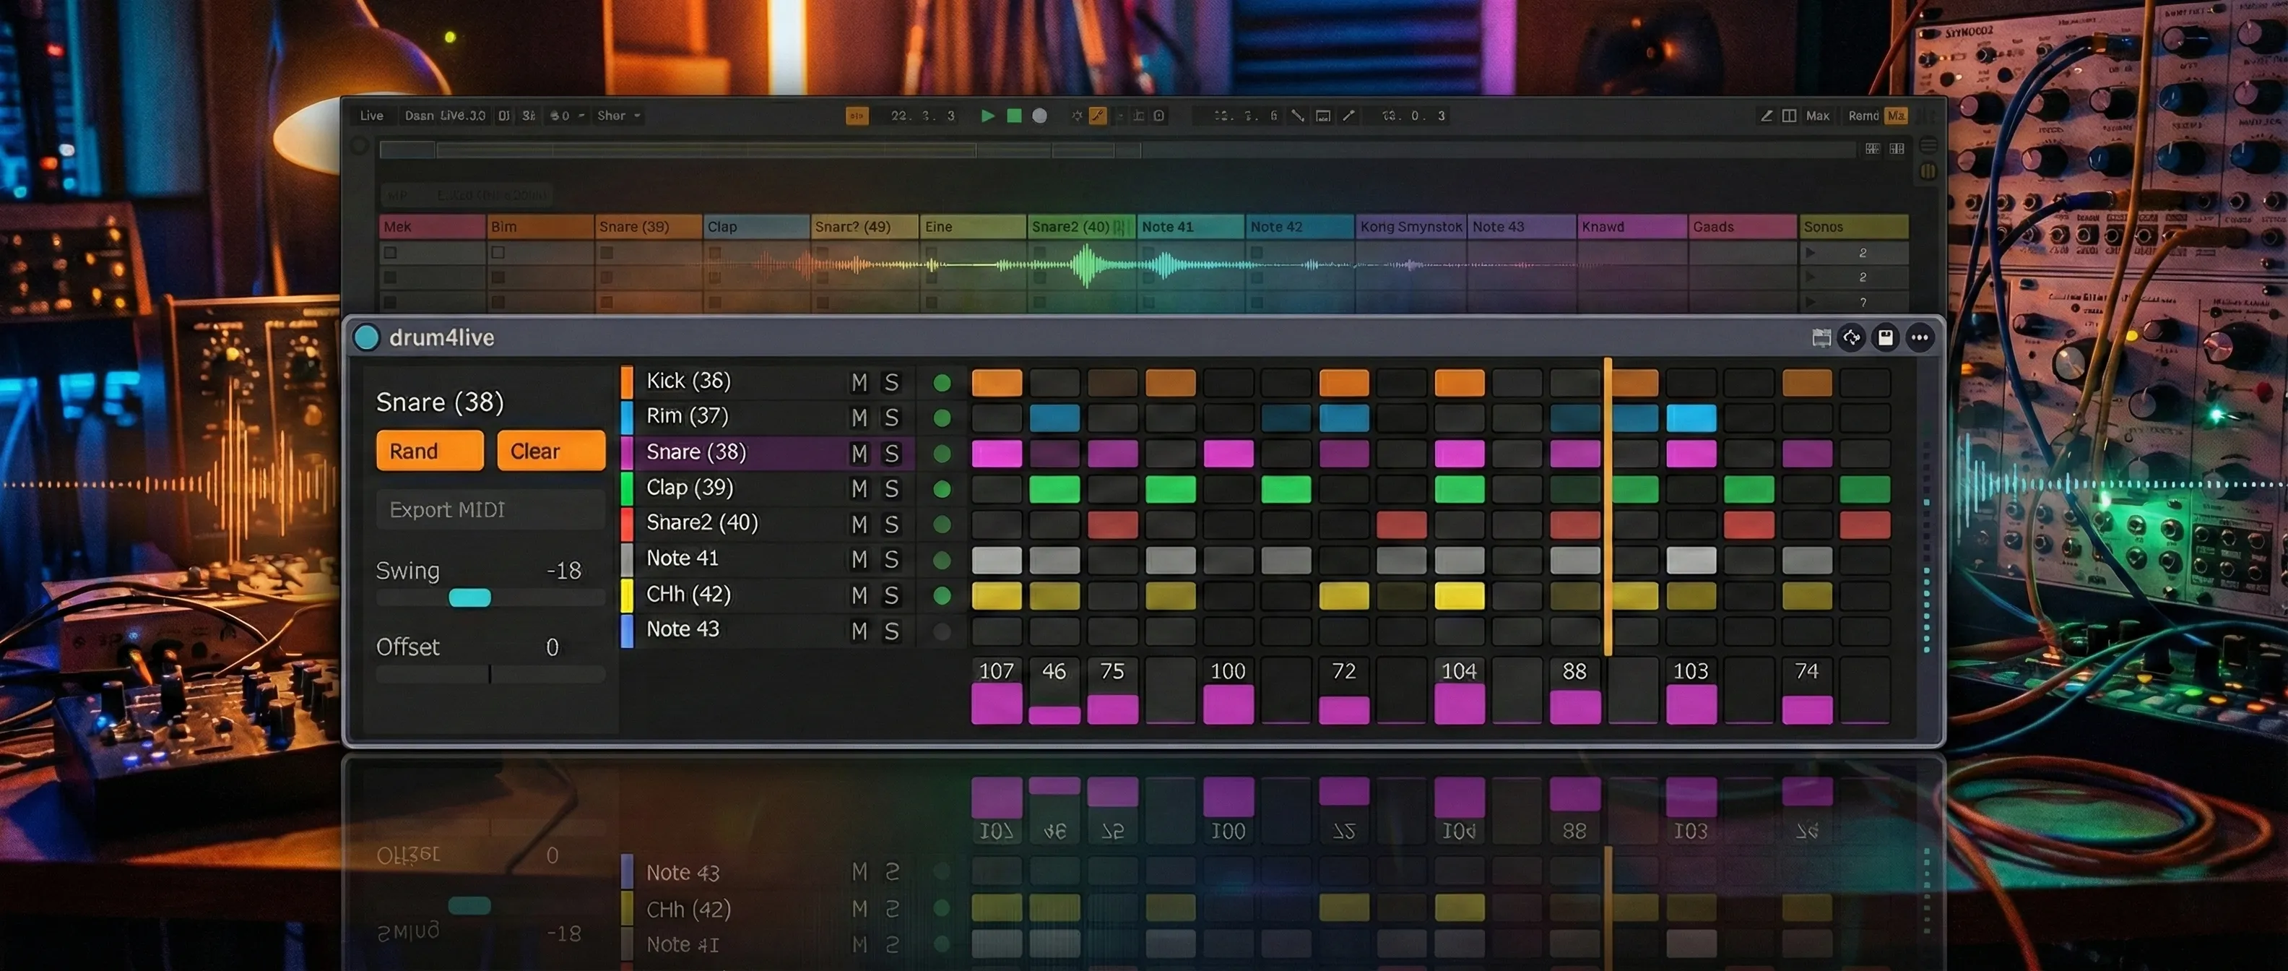Click clip slot checkbox under Mek track
The width and height of the screenshot is (2288, 971).
390,253
